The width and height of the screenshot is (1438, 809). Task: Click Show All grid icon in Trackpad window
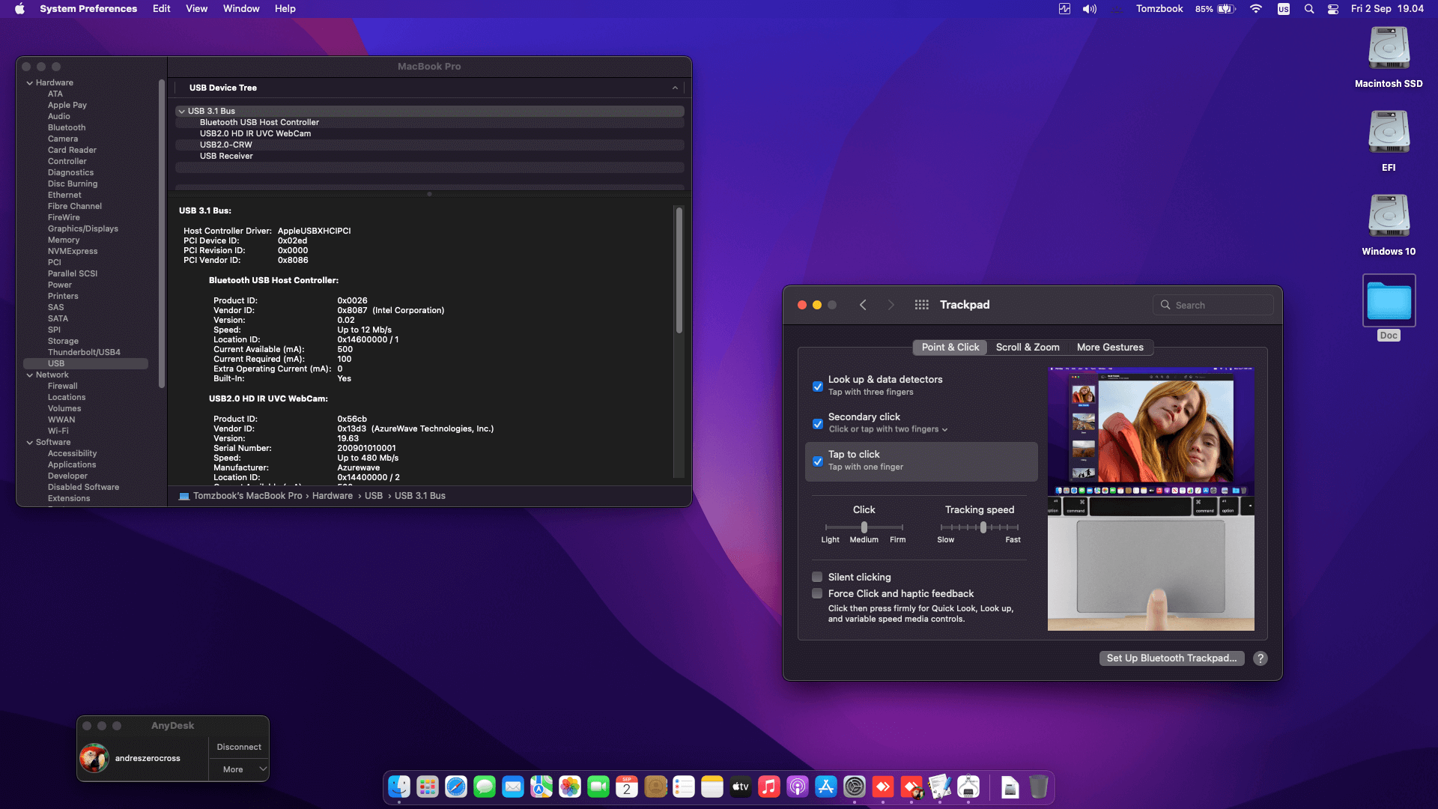tap(921, 305)
